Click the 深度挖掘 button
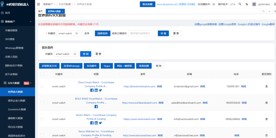Viewport: 276px width, 138px height. tap(144, 66)
